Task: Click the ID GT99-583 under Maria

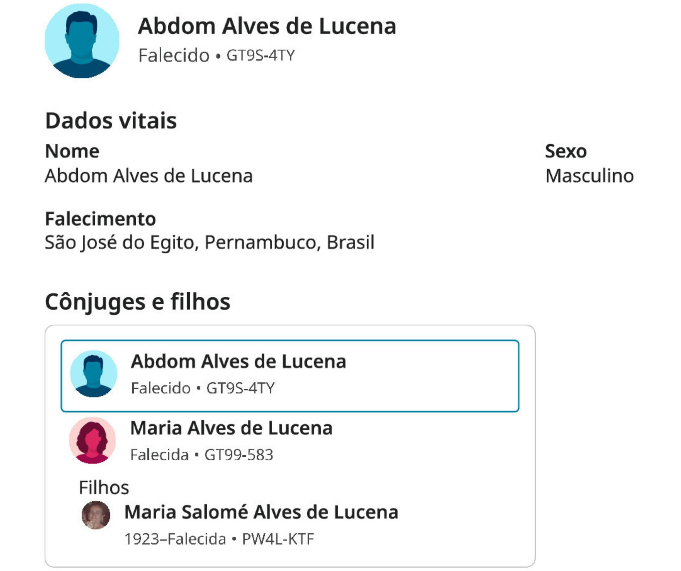Action: 239,455
